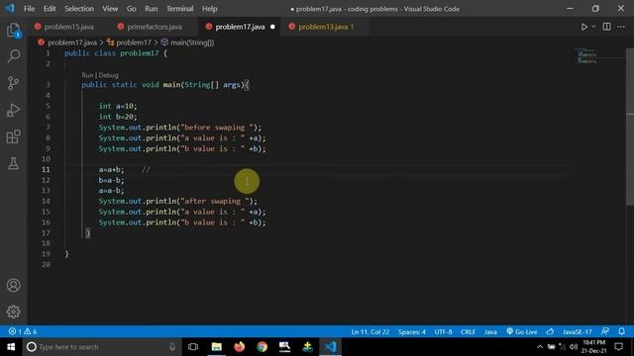Open Google Chrome from taskbar
Image resolution: width=634 pixels, height=356 pixels.
pyautogui.click(x=262, y=347)
